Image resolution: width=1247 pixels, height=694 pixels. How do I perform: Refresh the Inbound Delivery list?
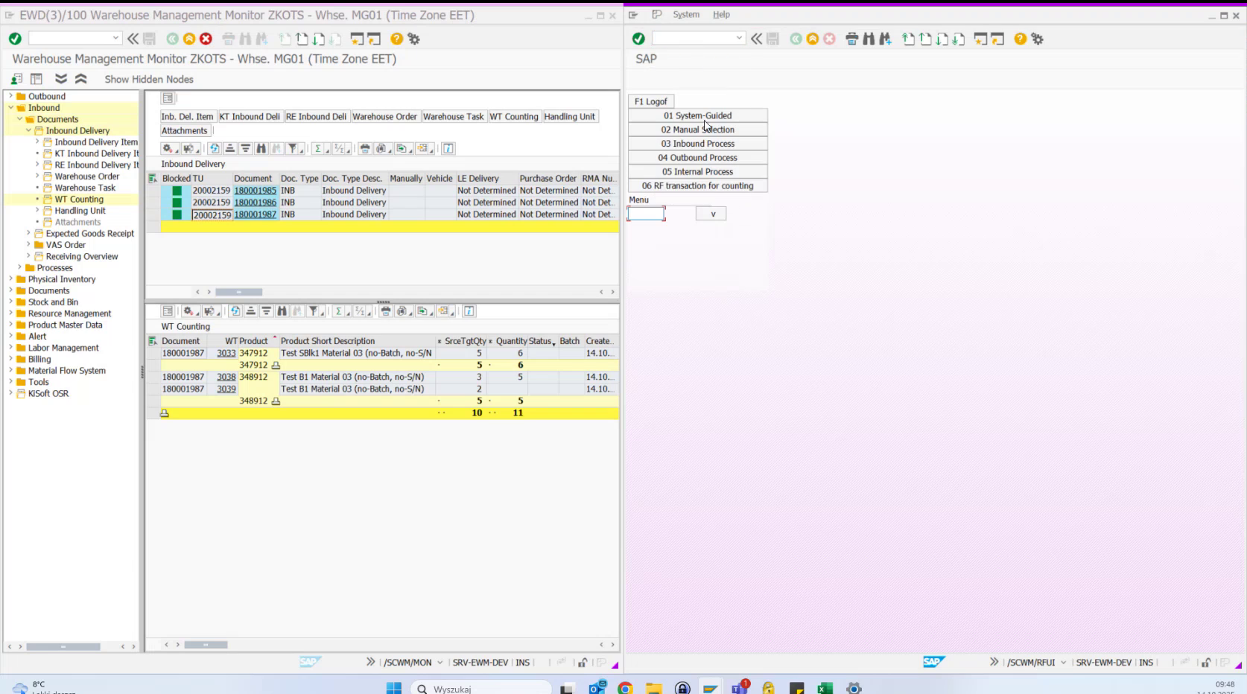[215, 148]
